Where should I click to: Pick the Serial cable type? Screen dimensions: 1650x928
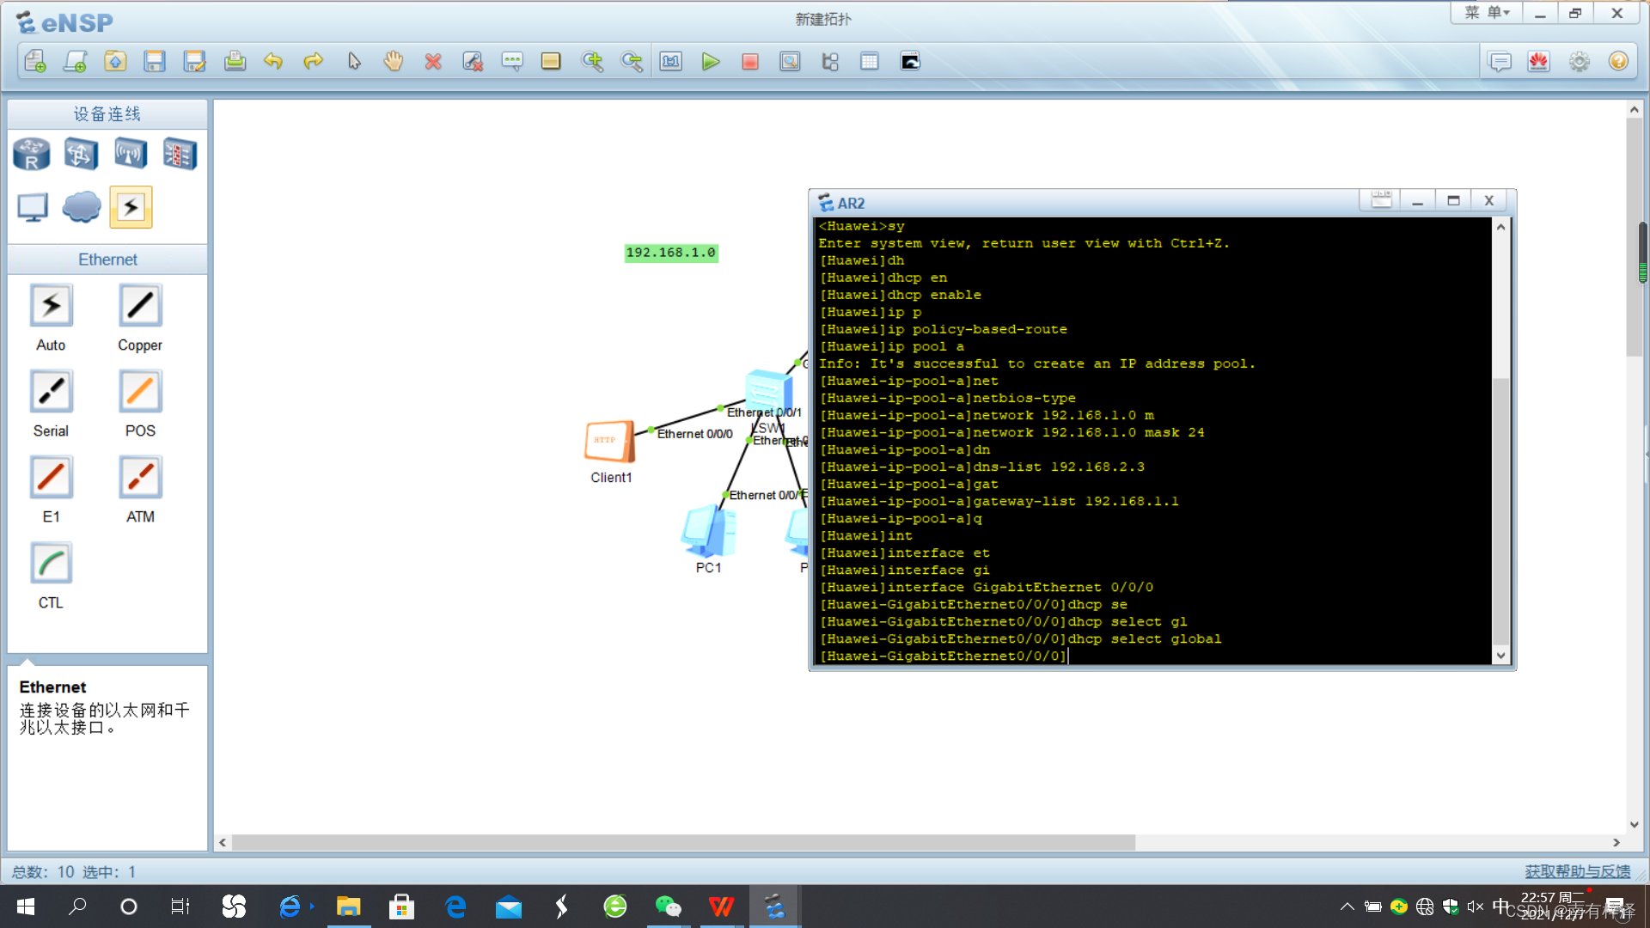coord(51,392)
